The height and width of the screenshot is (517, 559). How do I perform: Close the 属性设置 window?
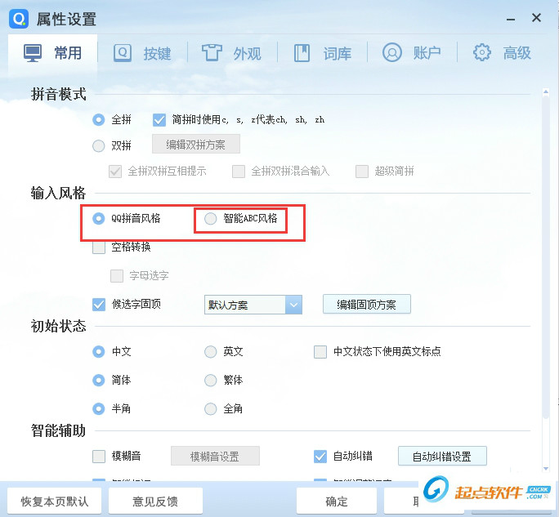coord(537,18)
